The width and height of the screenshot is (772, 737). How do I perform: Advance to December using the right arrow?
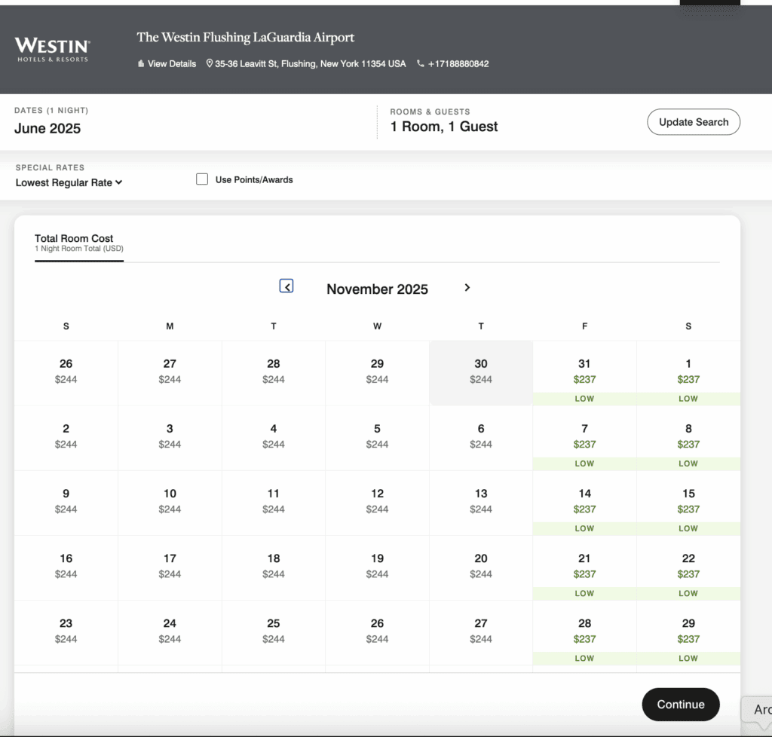pyautogui.click(x=467, y=287)
